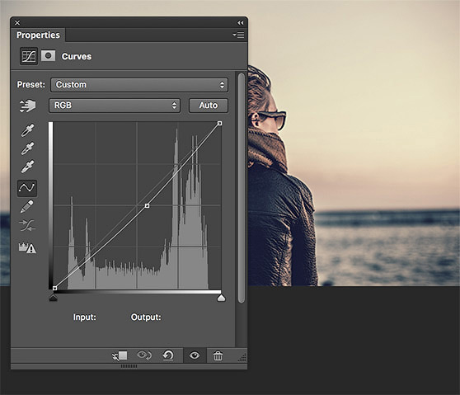
Task: Pick the gray point eyedropper
Action: coord(27,148)
